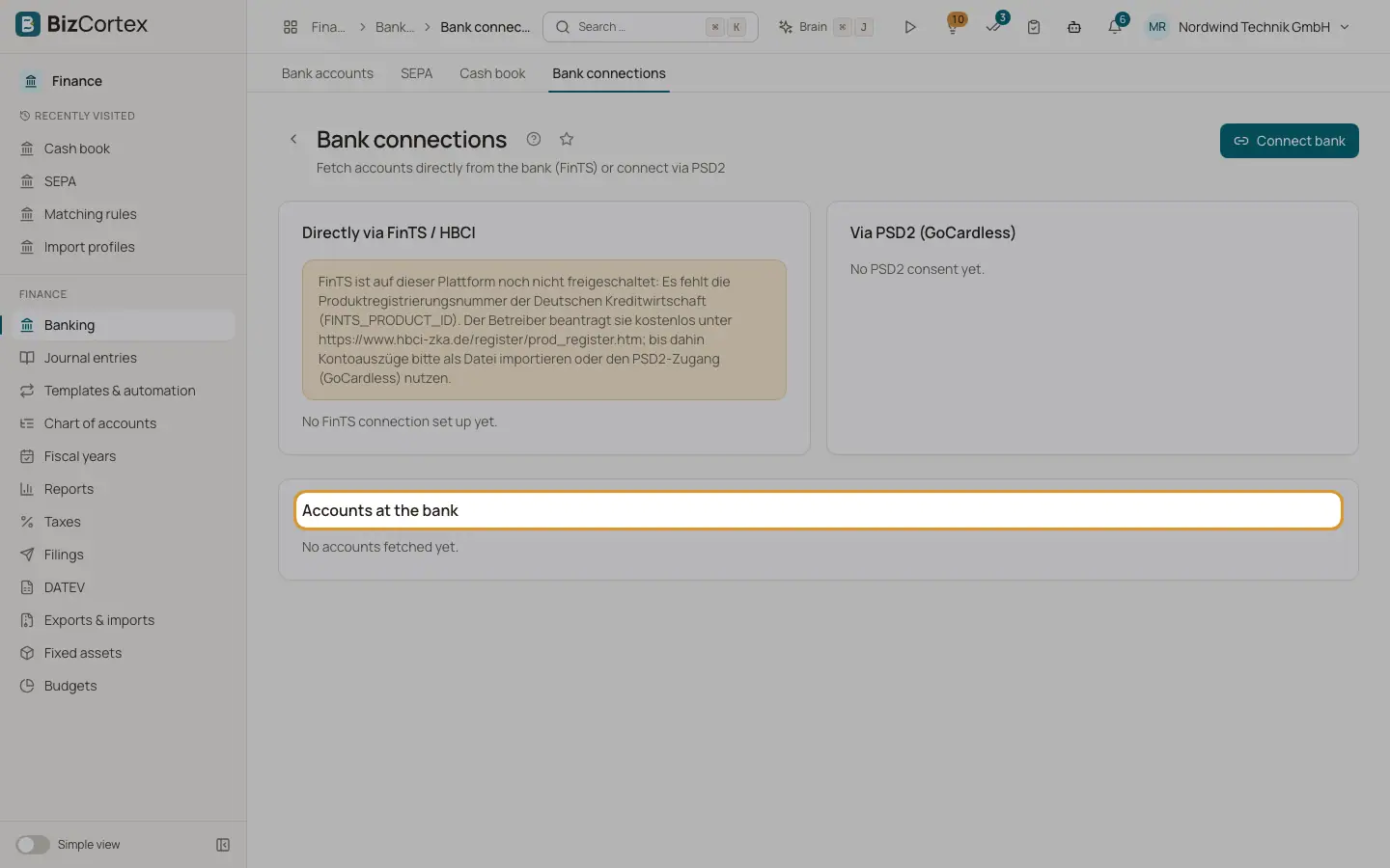Toggle the Simple view switch
This screenshot has width=1390, height=868.
click(x=33, y=845)
